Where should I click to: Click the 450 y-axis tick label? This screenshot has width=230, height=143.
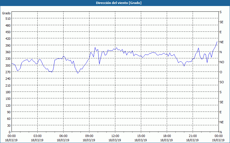tap(8, 32)
